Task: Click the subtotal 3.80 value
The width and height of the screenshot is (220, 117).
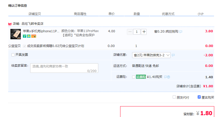Action: tap(209, 31)
